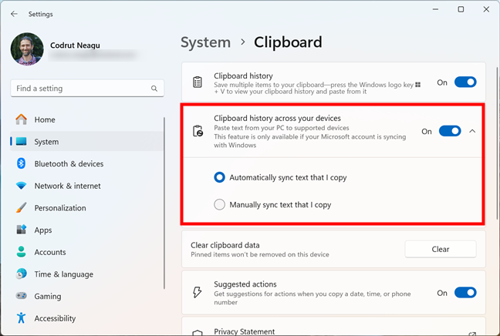Viewport: 500px width, 336px height.
Task: Click the Codrut Neagu profile picture
Action: tap(27, 49)
